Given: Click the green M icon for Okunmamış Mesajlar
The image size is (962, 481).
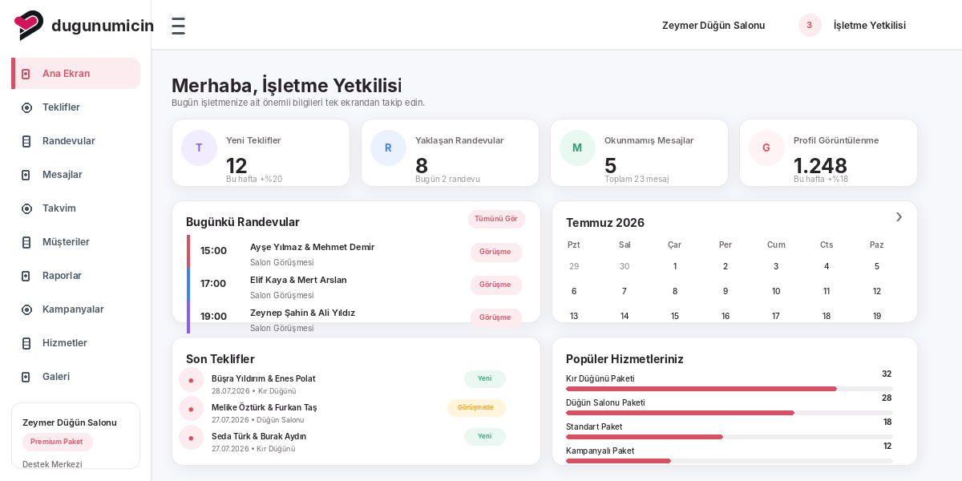Looking at the screenshot, I should pyautogui.click(x=577, y=148).
